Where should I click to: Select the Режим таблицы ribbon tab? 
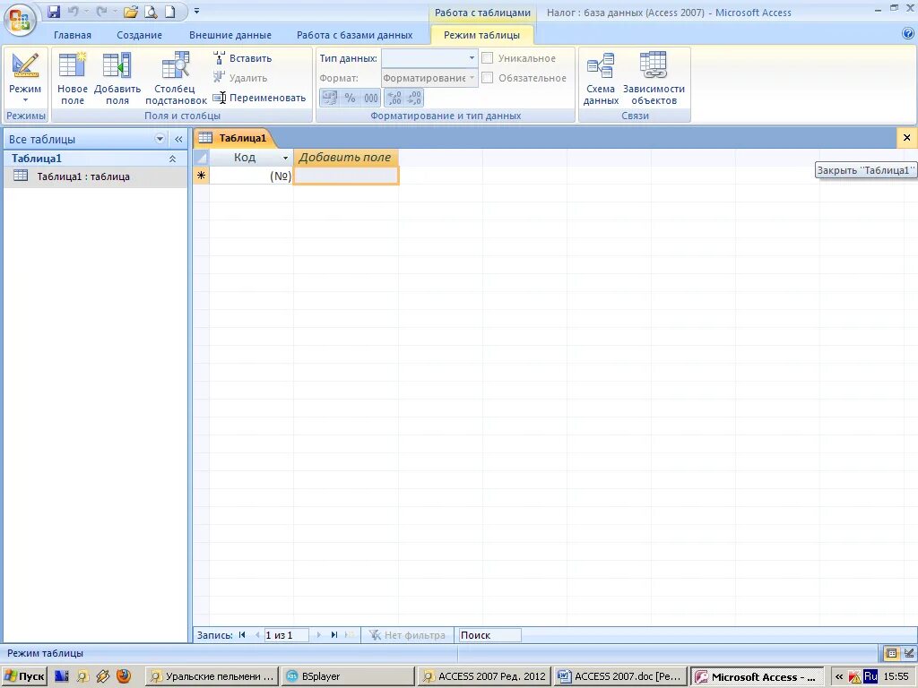[481, 35]
